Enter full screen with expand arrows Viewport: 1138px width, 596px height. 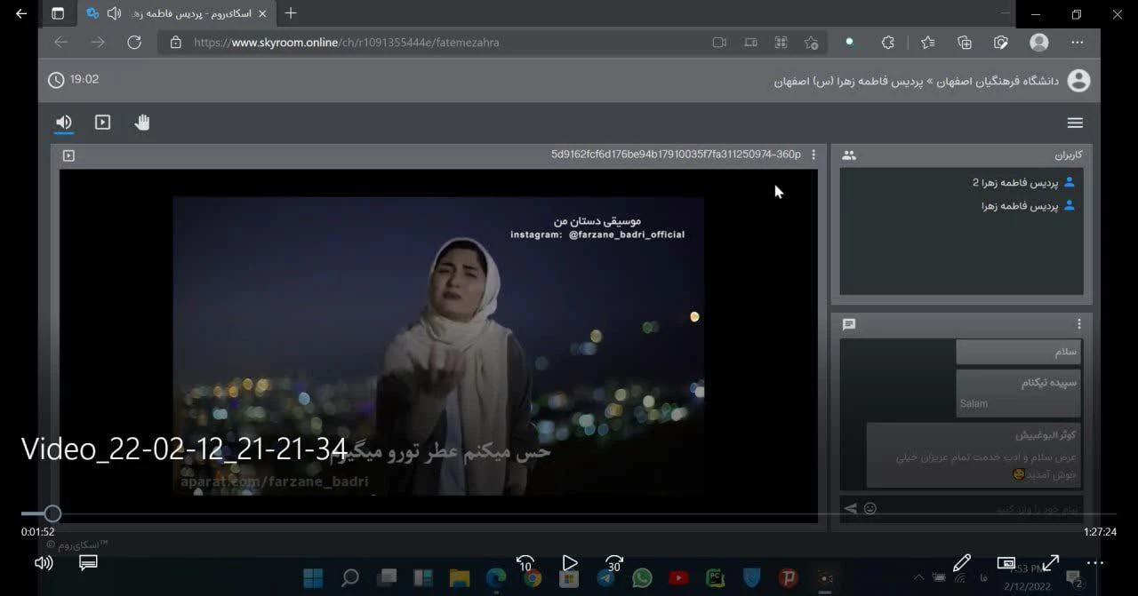click(x=1051, y=563)
